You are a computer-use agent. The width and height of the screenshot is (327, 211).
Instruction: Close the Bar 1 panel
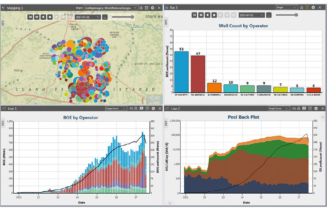(320, 7)
